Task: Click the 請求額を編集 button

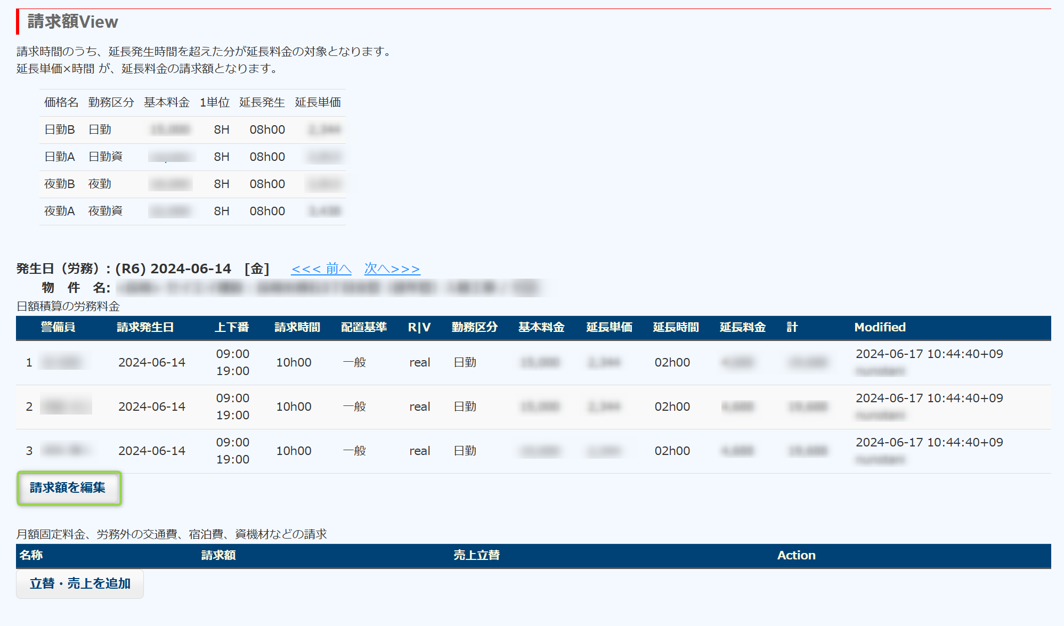Action: coord(68,487)
